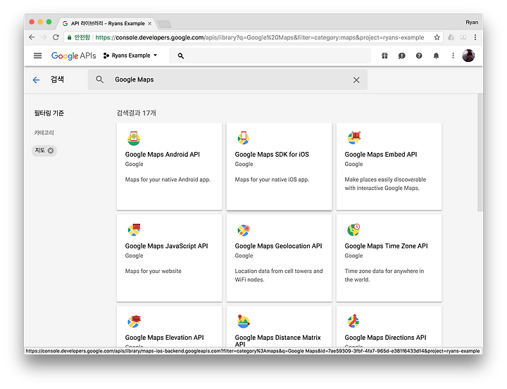Click the Google Maps Android API icon
507x389 pixels.
click(134, 139)
